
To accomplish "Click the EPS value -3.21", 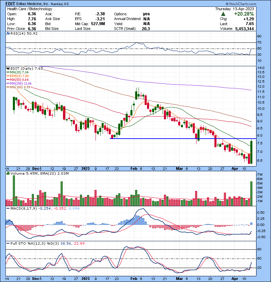I will [100, 19].
